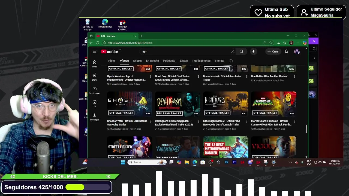This screenshot has width=349, height=196.
Task: Open Edge settings and more (three dots)
Action: (x=298, y=43)
